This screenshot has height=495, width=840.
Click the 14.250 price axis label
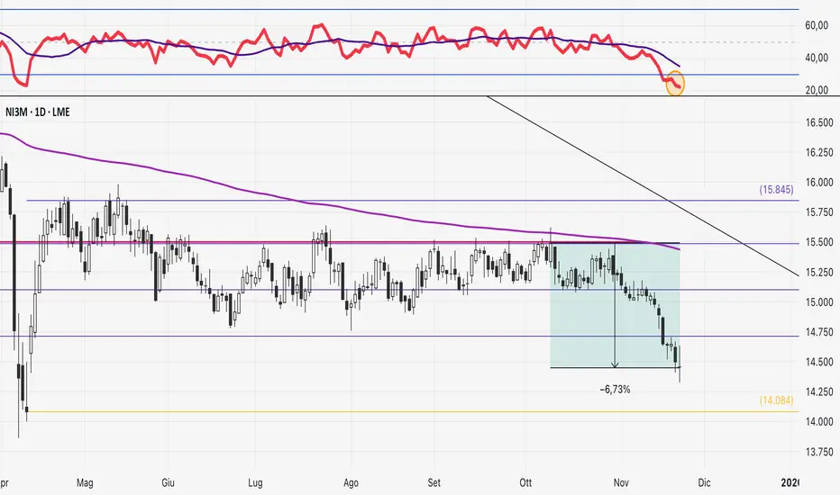pos(819,392)
